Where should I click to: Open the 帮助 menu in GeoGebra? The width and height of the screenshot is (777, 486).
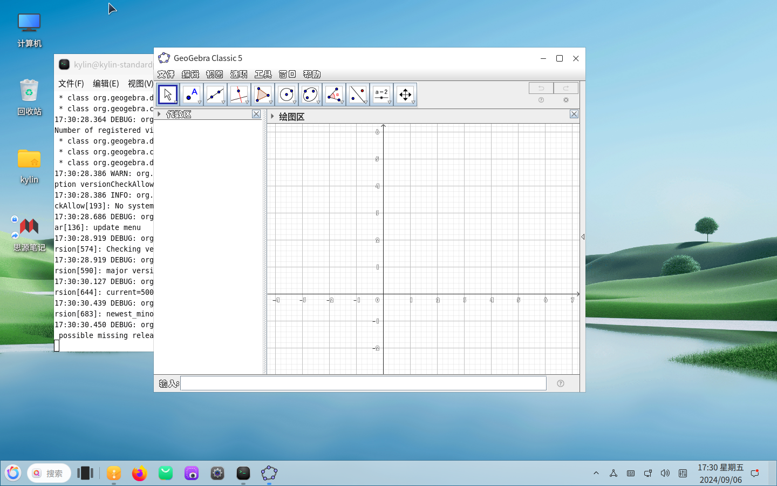click(x=311, y=74)
